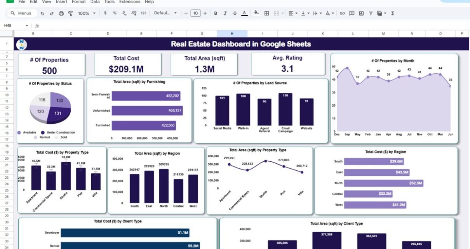Format selection as currency with dollar icon
Image resolution: width=470 pixels, height=249 pixels.
tap(105, 13)
